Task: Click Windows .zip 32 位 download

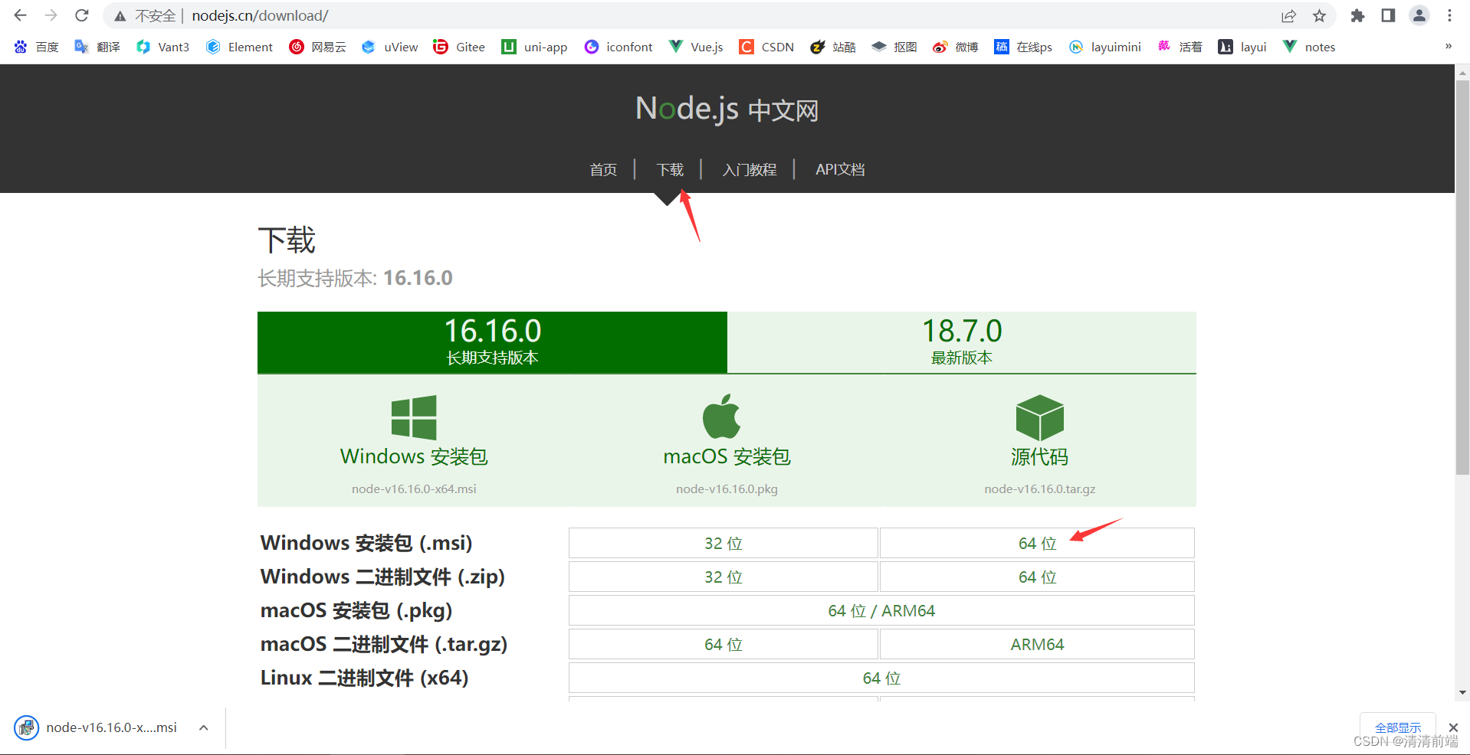Action: 724,577
